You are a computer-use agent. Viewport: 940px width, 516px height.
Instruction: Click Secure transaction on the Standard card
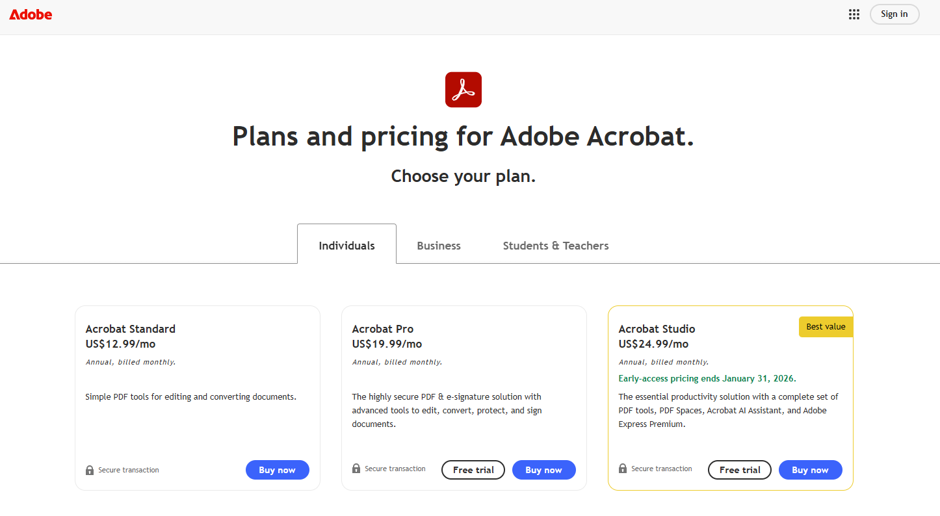click(128, 469)
